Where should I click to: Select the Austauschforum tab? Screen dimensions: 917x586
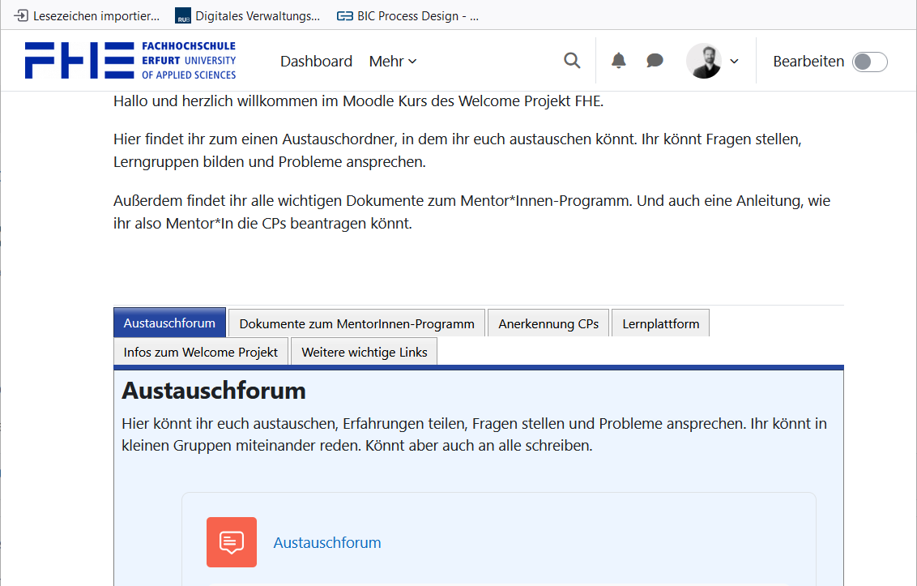[169, 323]
